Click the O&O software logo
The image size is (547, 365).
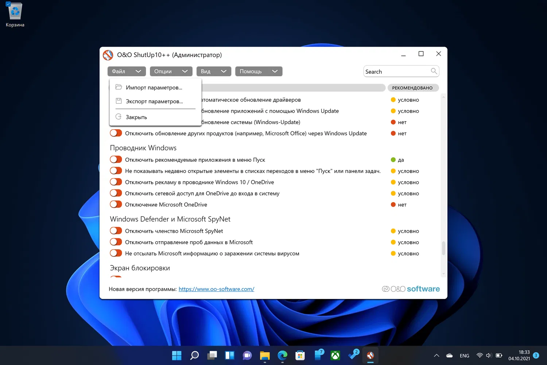coord(411,289)
